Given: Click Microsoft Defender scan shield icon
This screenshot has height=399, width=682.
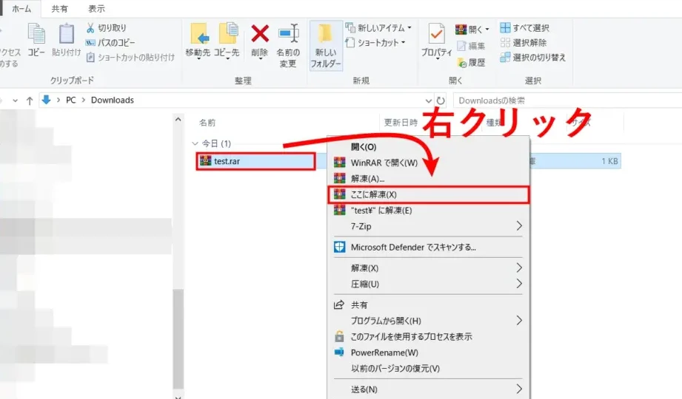Looking at the screenshot, I should coord(339,247).
